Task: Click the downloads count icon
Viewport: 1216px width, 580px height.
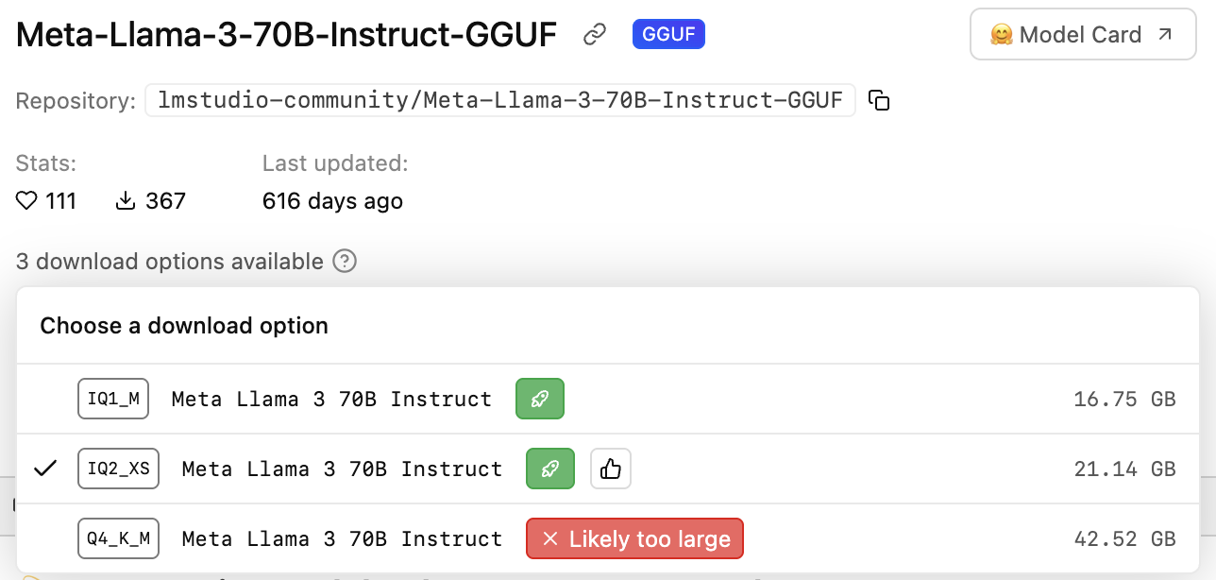Action: (126, 201)
